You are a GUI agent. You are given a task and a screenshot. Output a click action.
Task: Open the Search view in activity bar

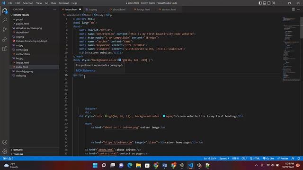(5, 20)
